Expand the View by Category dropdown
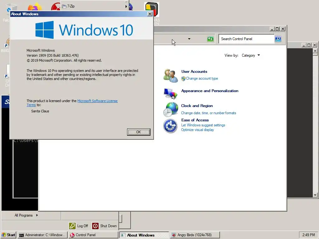Image resolution: width=319 pixels, height=239 pixels. point(251,55)
